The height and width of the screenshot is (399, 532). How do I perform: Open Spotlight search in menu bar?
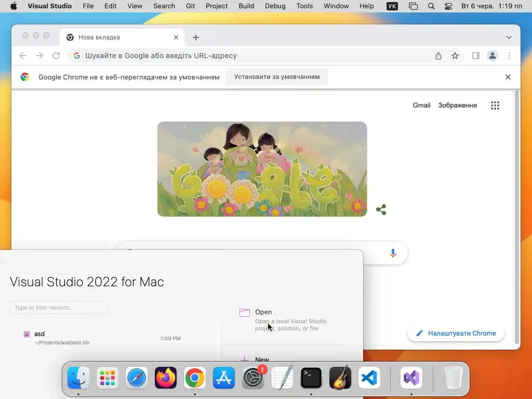pos(431,6)
